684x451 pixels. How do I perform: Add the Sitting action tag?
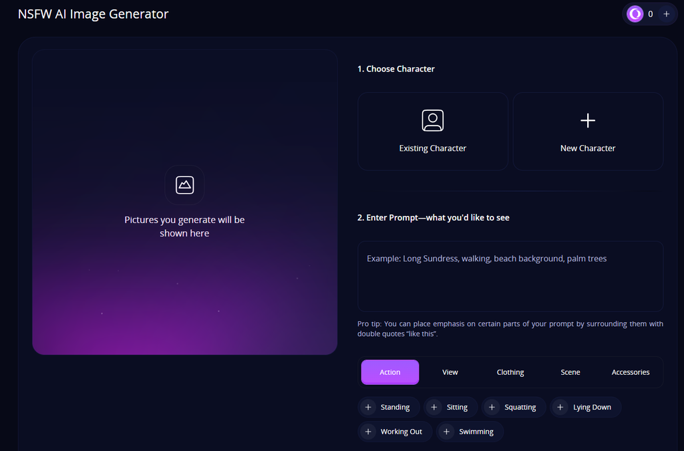point(451,407)
